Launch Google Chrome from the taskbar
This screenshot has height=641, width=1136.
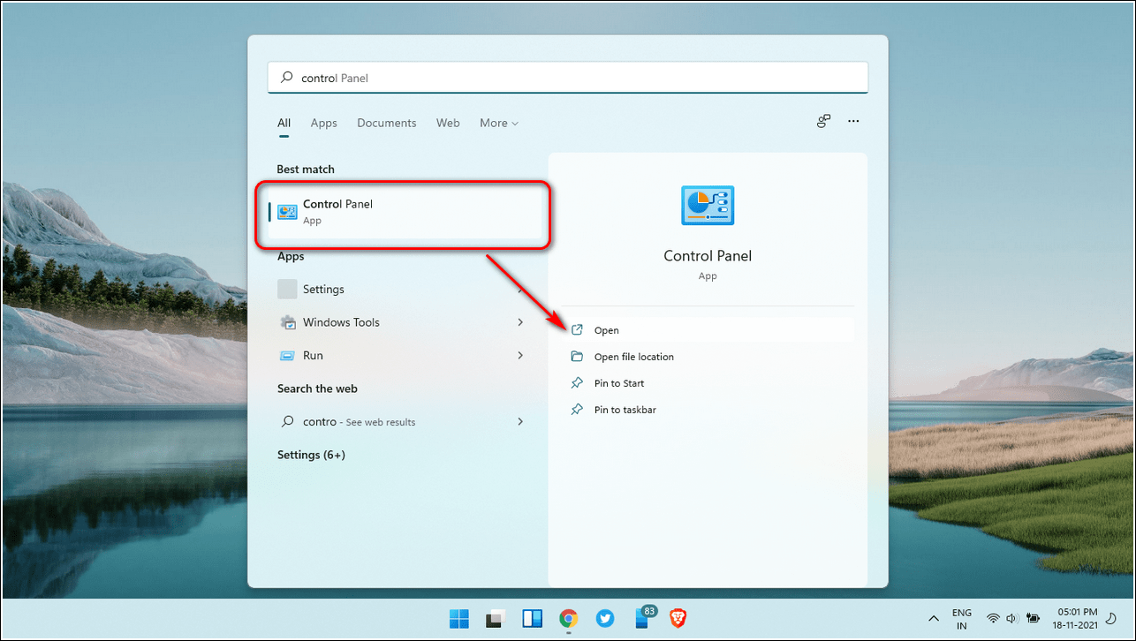point(568,618)
